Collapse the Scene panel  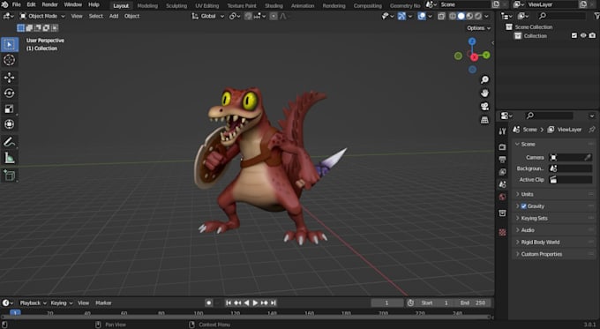(553, 145)
